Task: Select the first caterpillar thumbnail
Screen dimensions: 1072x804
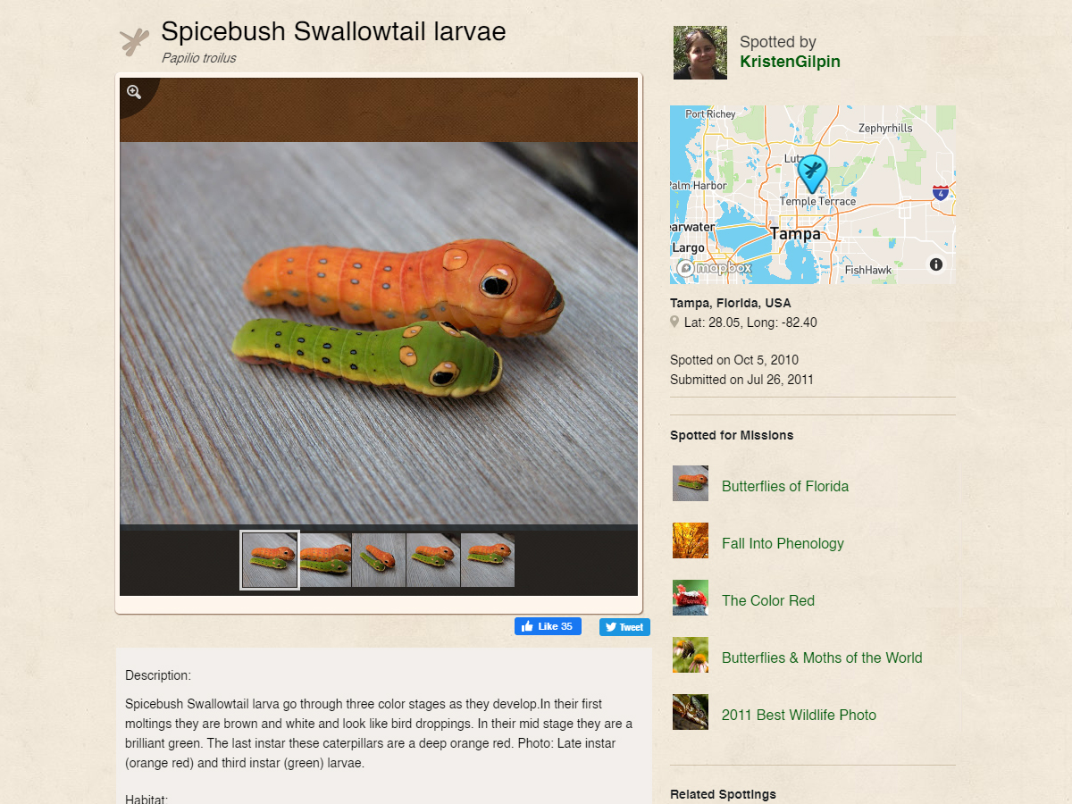Action: click(270, 560)
